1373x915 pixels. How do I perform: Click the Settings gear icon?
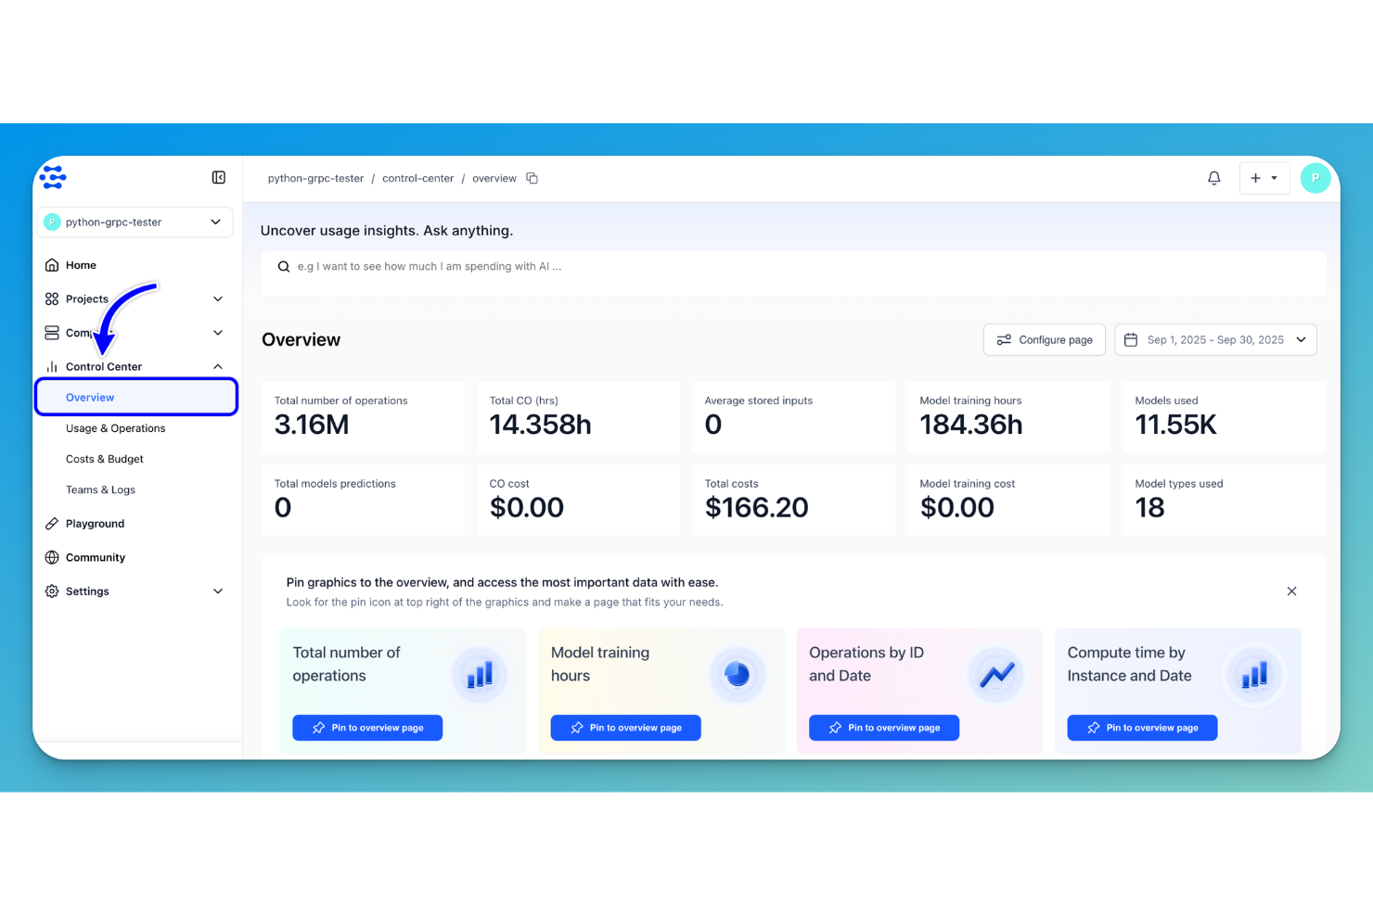tap(52, 591)
